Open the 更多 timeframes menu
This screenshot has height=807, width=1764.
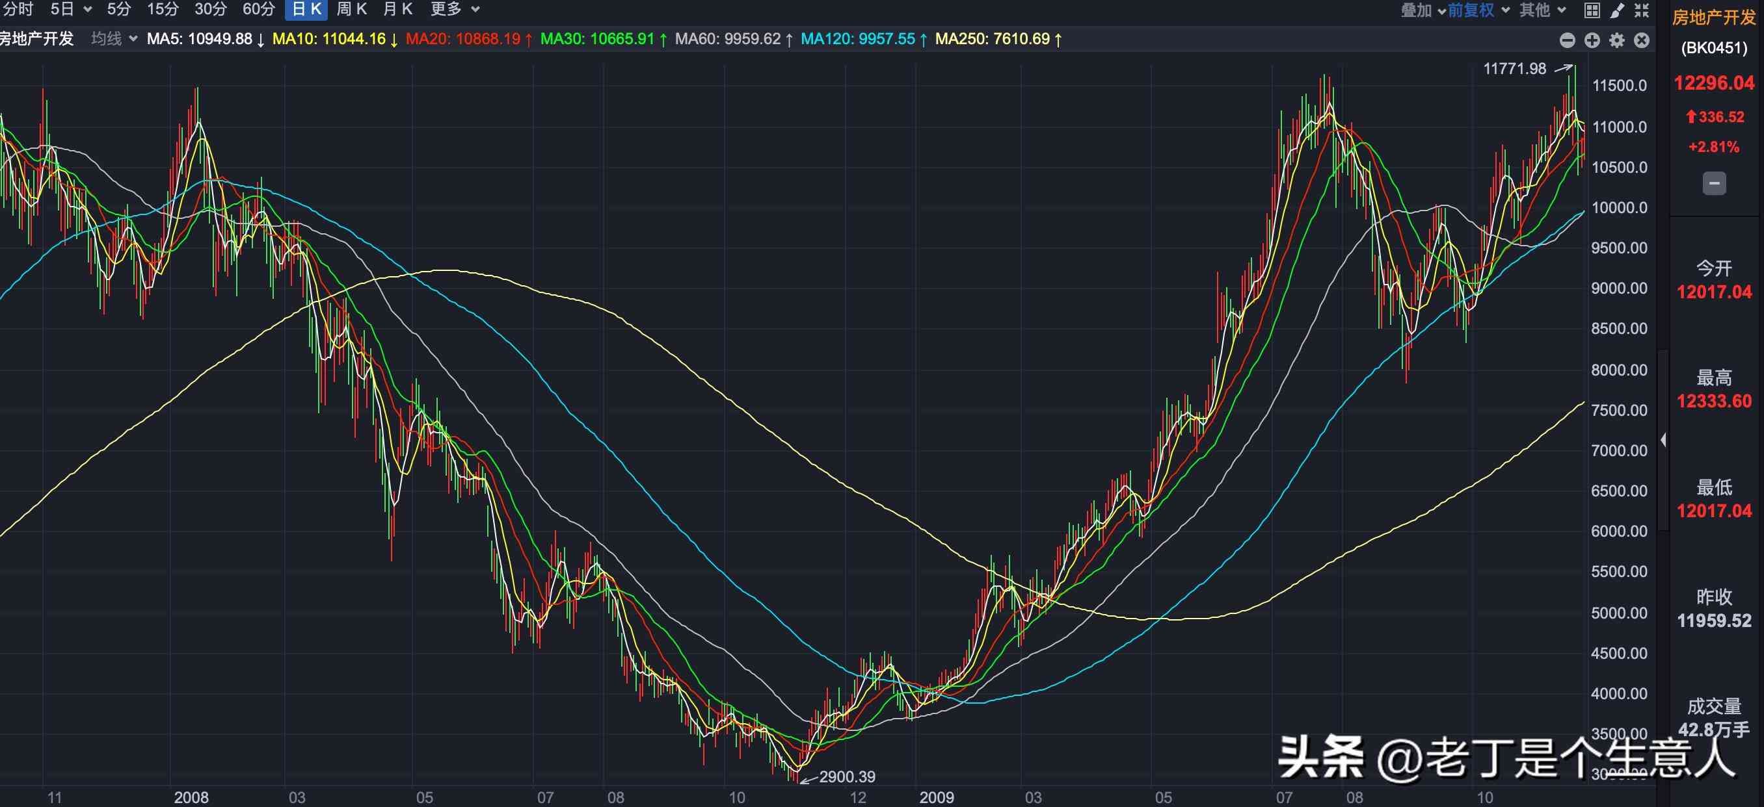coord(455,10)
